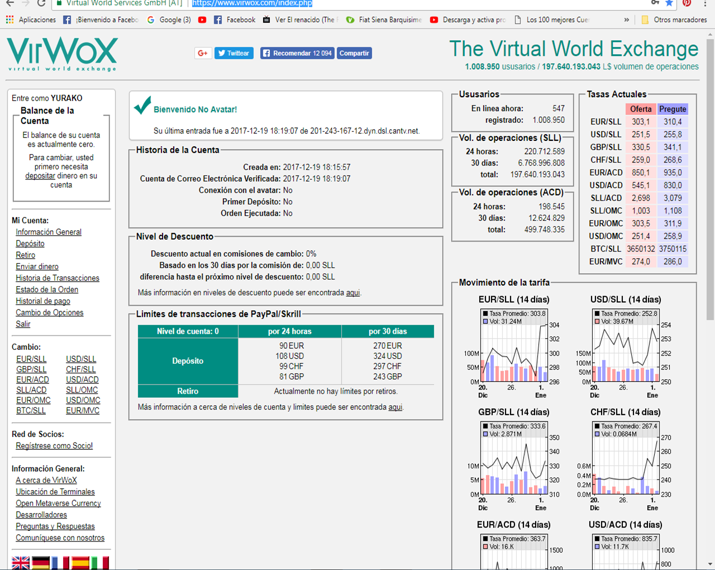Open Ubicación de Terminales link
The width and height of the screenshot is (715, 570).
tap(55, 492)
